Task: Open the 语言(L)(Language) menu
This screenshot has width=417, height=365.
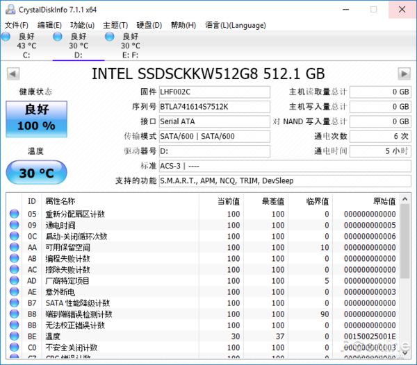Action: (x=236, y=25)
